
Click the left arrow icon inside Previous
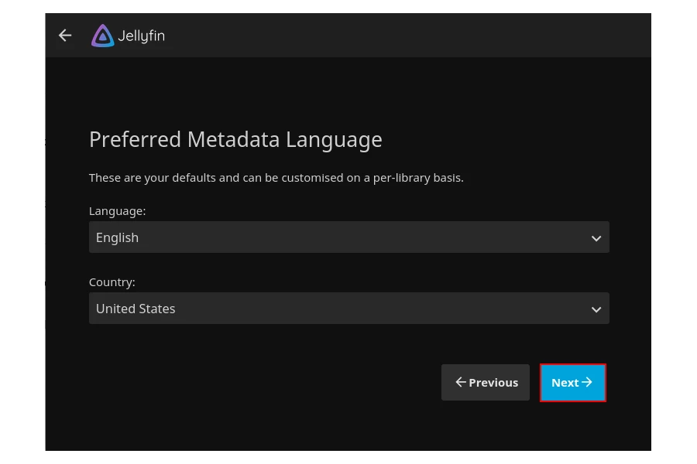460,382
